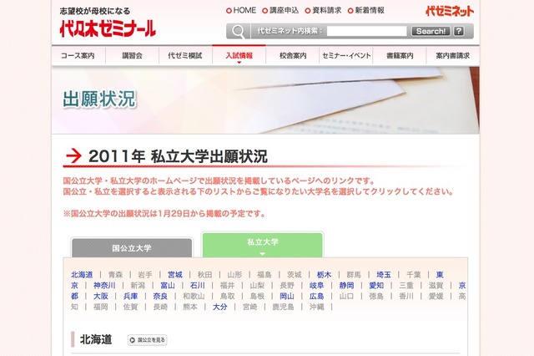
Task: Click the greyed 千葉 prefecture text
Action: 414,274
